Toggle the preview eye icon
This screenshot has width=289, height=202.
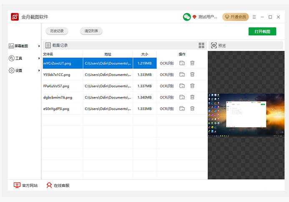click(x=214, y=45)
